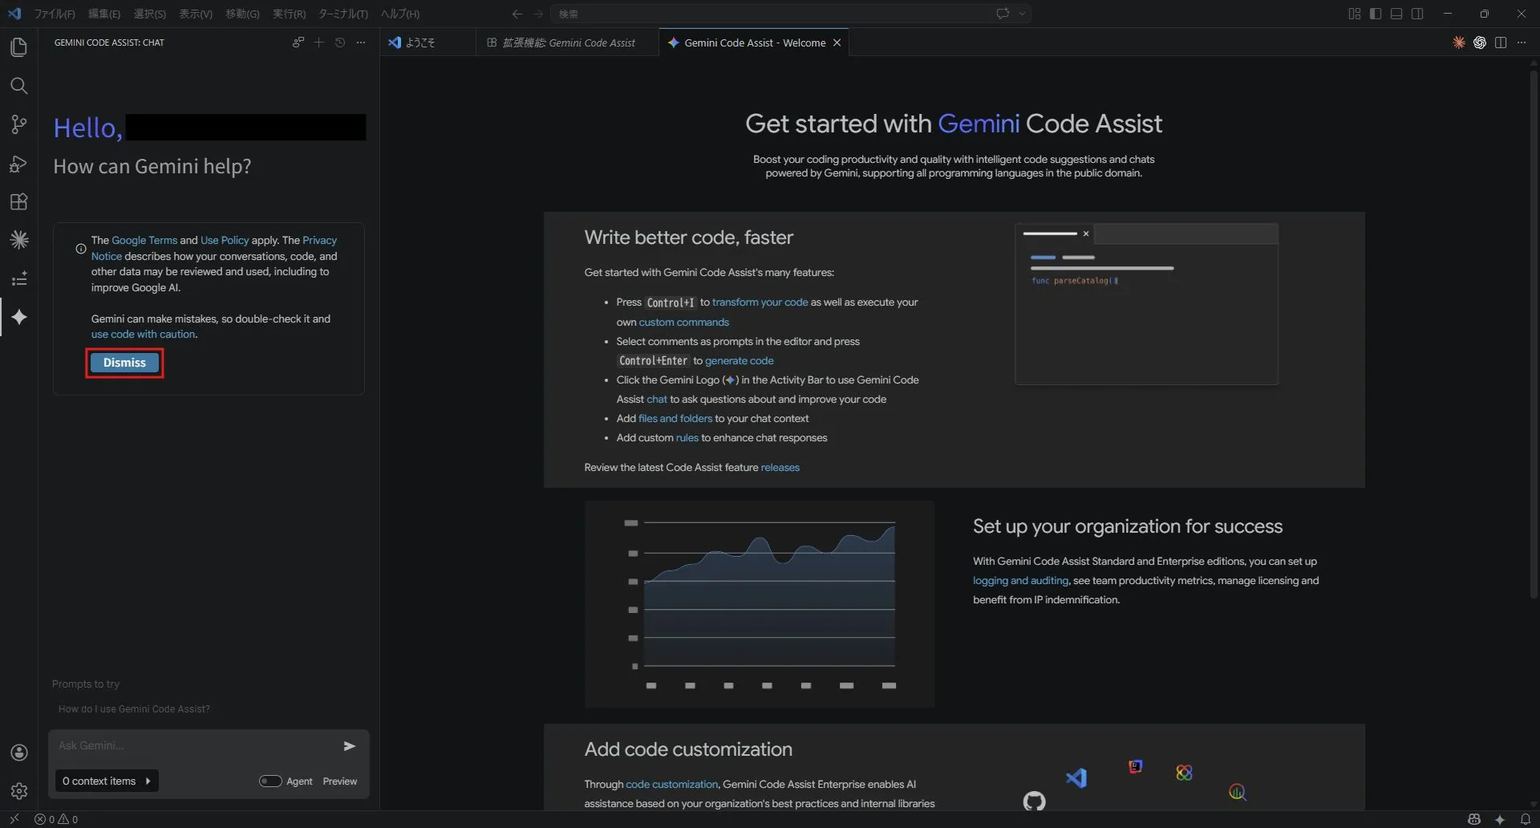
Task: Open the 実行(R) menu
Action: [x=289, y=14]
